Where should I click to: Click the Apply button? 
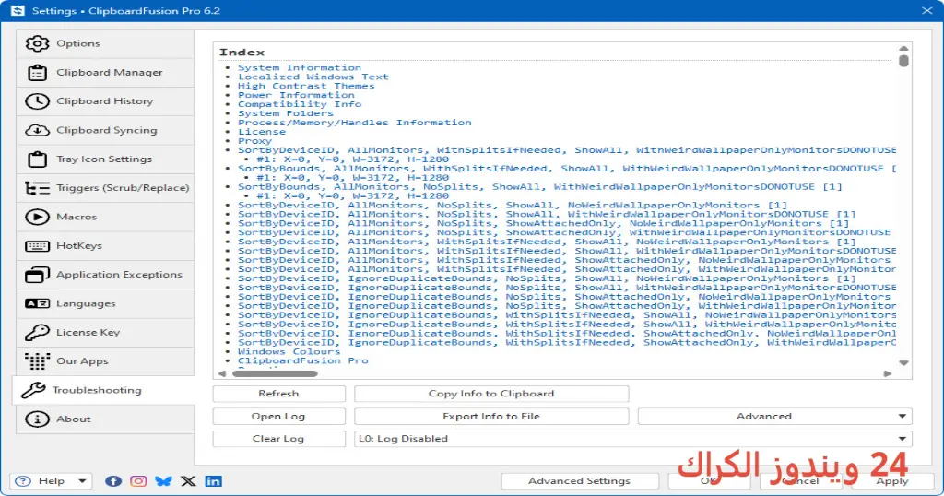coord(892,481)
